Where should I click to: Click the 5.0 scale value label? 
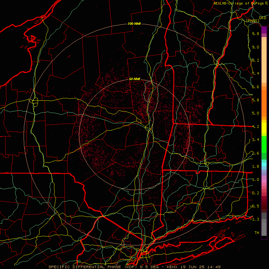(x=256, y=113)
